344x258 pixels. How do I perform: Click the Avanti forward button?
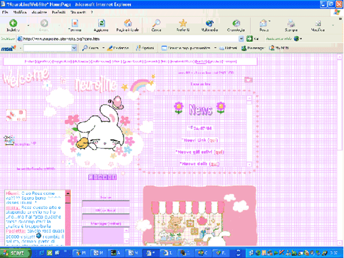[x=44, y=25]
